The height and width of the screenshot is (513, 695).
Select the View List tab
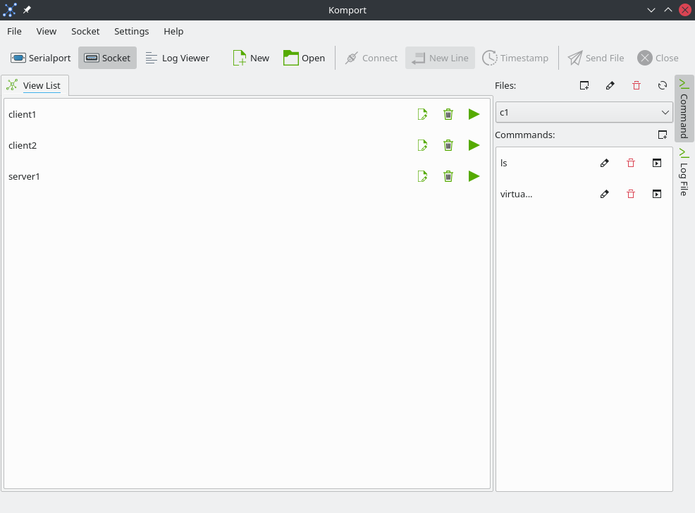[35, 85]
